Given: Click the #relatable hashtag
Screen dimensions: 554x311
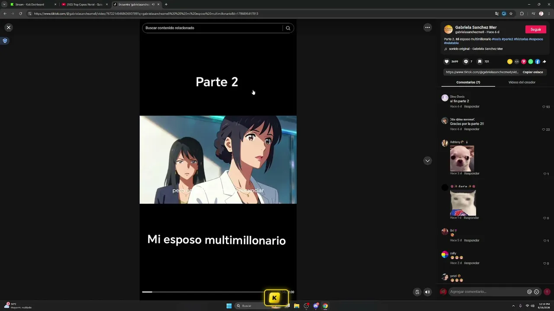Looking at the screenshot, I should point(451,43).
